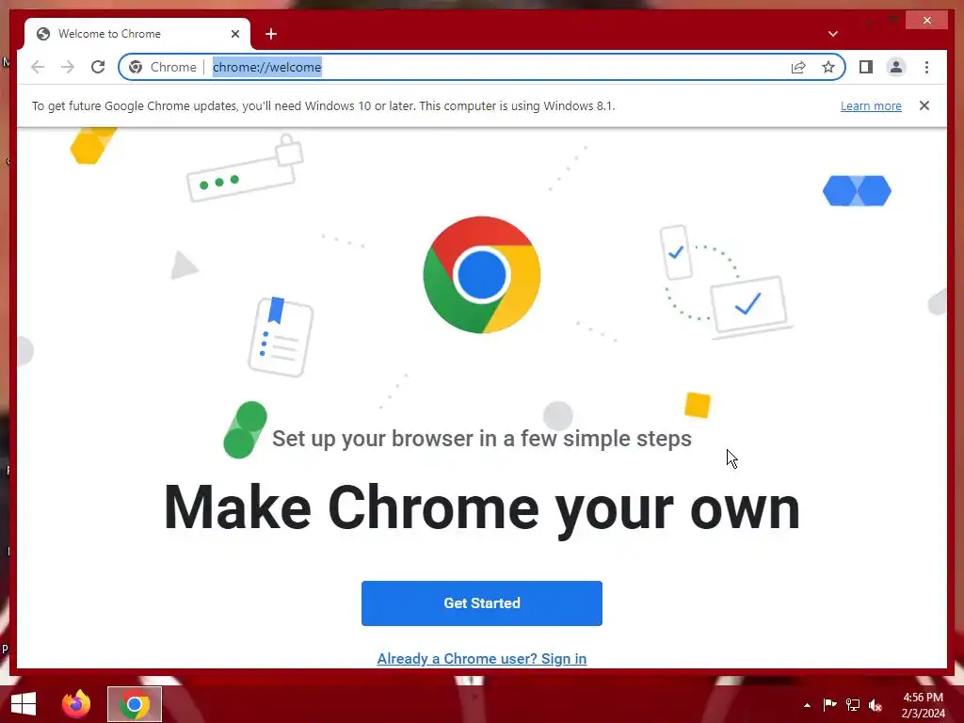The image size is (964, 723).
Task: Click the Chrome taskbar icon
Action: 134,704
